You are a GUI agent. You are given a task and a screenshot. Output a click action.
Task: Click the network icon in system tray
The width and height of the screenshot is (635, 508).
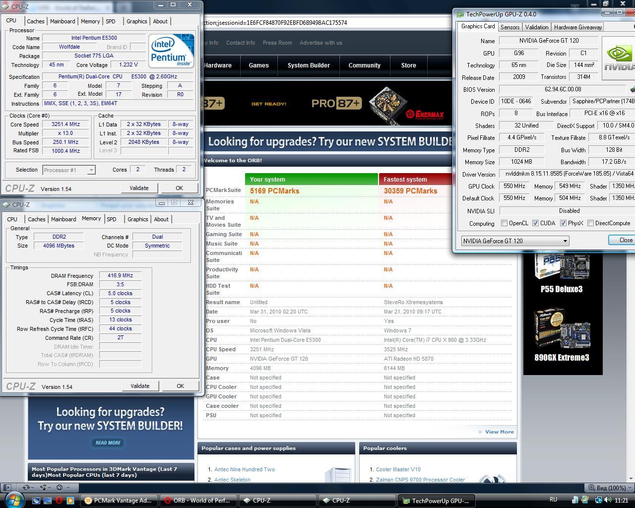[599, 500]
